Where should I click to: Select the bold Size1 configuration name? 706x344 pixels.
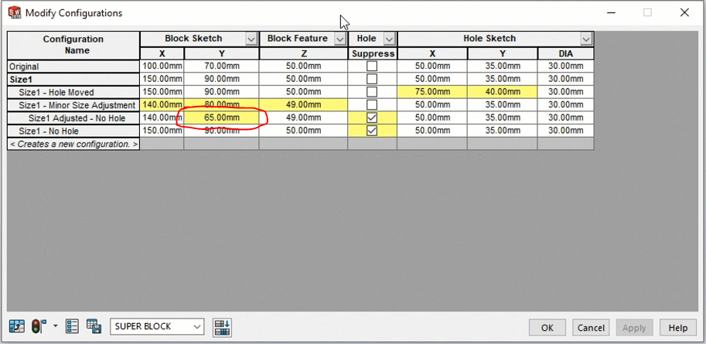tap(73, 80)
